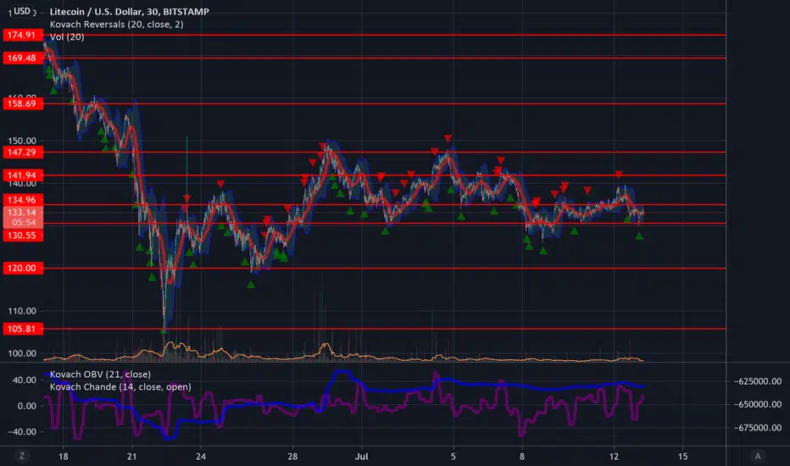Click date 28 on the time axis
The image size is (790, 466).
click(292, 457)
